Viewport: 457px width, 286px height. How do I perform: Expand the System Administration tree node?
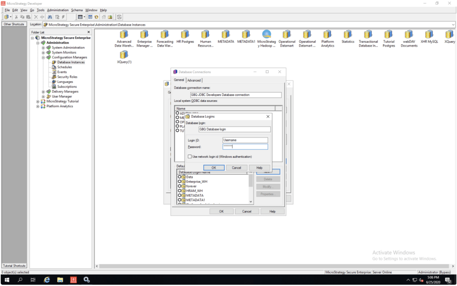[x=44, y=48]
